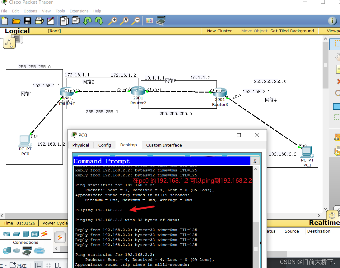This screenshot has height=268, width=340.
Task: Select the Switches device category
Action: (x=16, y=234)
